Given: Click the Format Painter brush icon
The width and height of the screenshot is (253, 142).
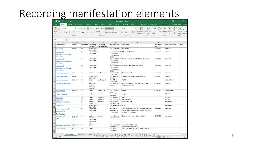Looking at the screenshot, I should (x=59, y=33).
